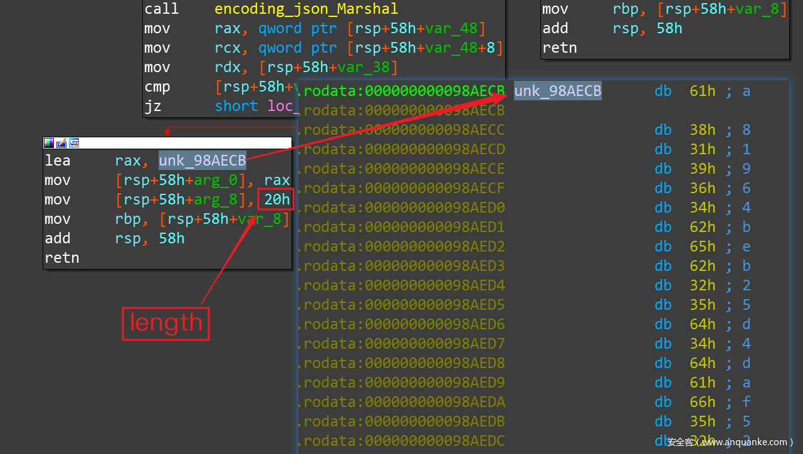Click the lea mnemonic
This screenshot has height=454, width=803.
[x=58, y=161]
